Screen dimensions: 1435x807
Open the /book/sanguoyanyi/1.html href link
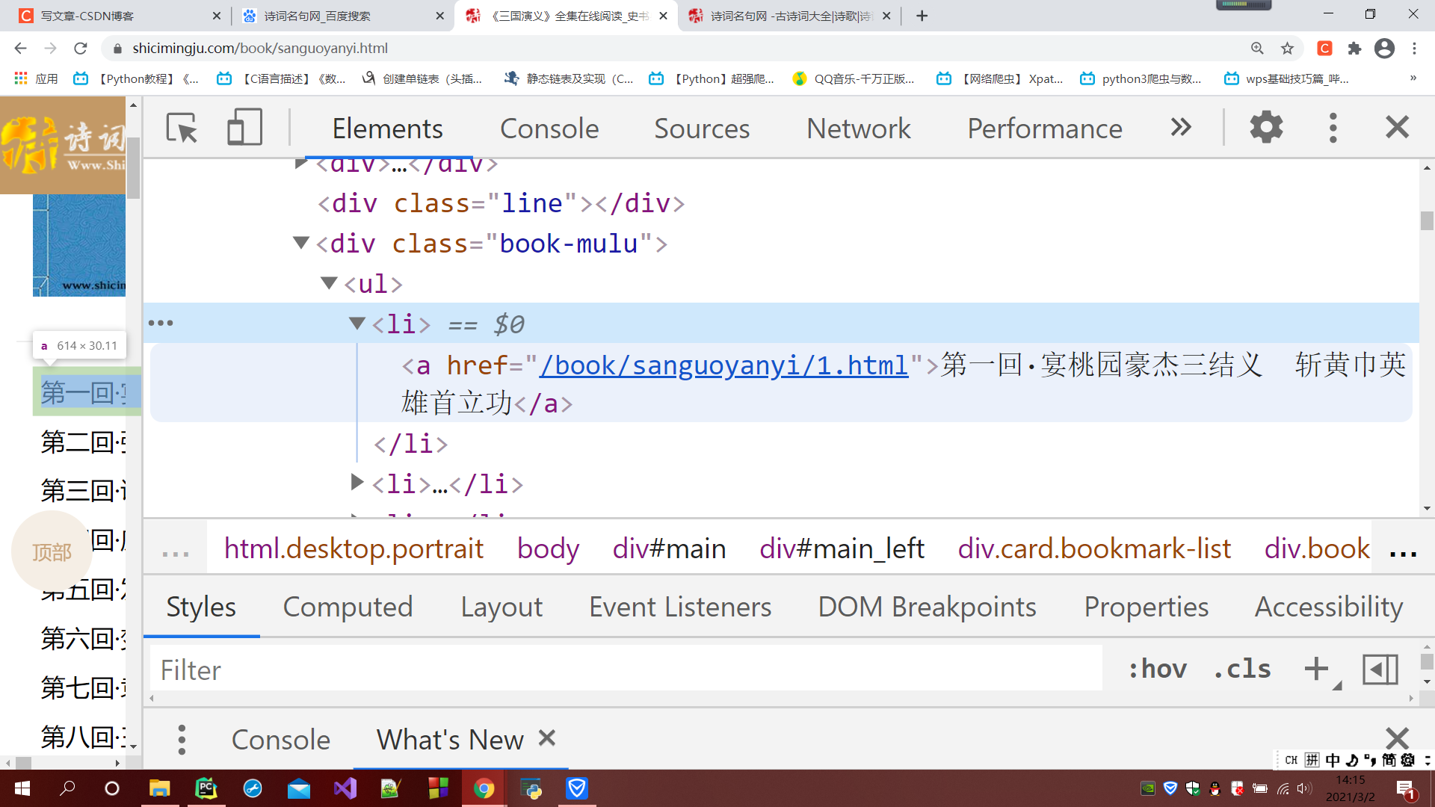tap(723, 365)
